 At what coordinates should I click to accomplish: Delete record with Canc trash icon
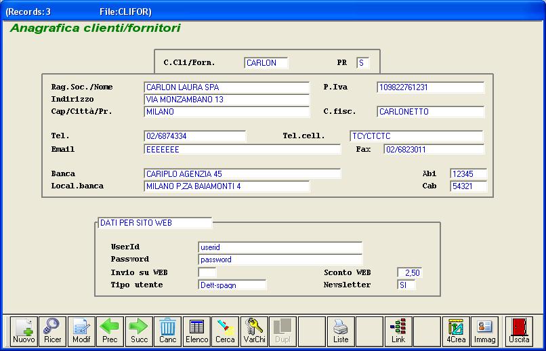[168, 331]
